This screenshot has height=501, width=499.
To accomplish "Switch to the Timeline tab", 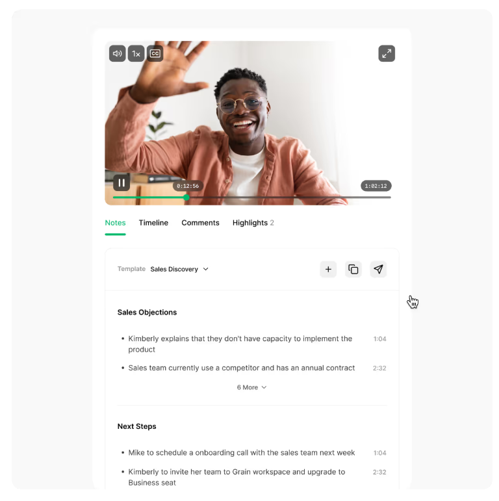I will click(x=153, y=223).
